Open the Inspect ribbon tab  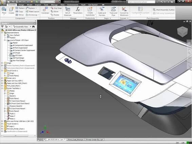[38, 5]
